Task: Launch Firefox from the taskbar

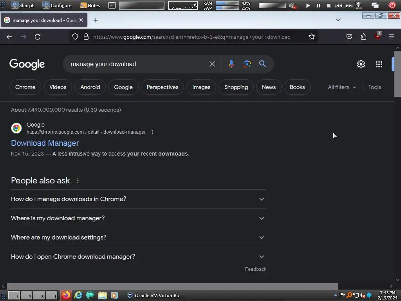Action: (x=66, y=296)
